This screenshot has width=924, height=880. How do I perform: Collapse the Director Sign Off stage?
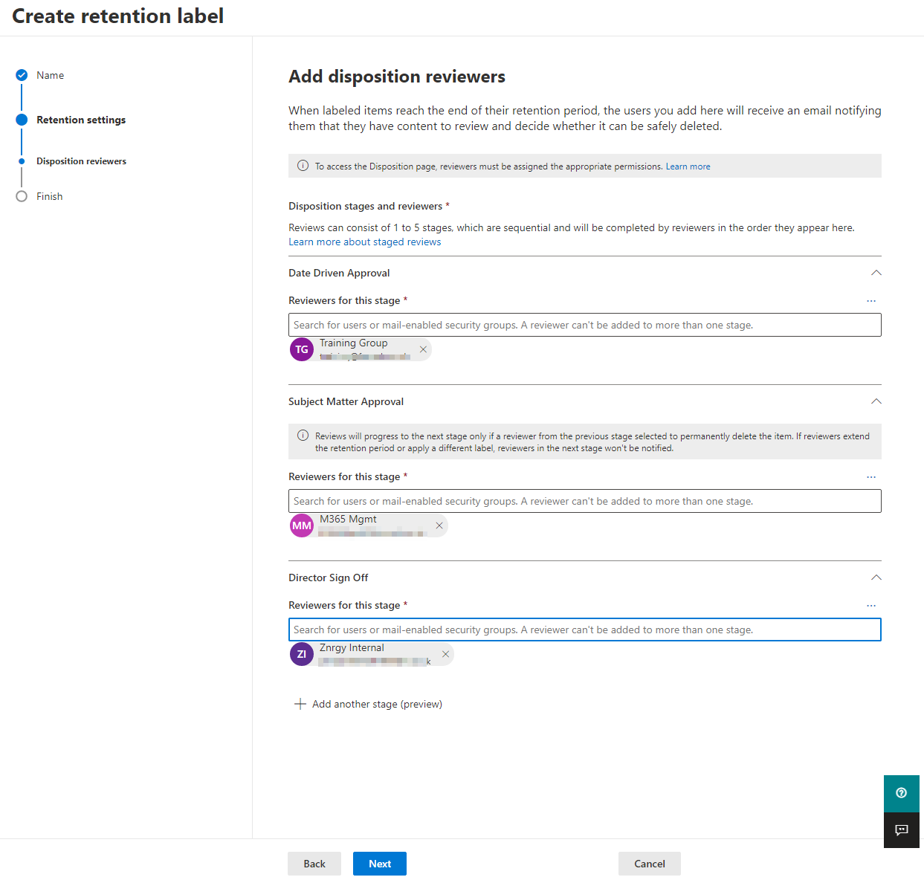(x=876, y=577)
